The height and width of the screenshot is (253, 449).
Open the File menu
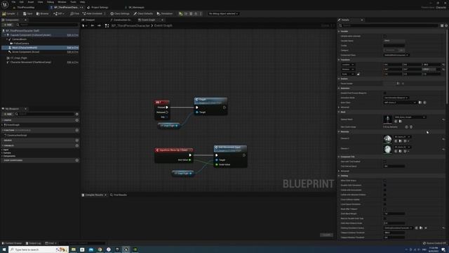tap(13, 2)
